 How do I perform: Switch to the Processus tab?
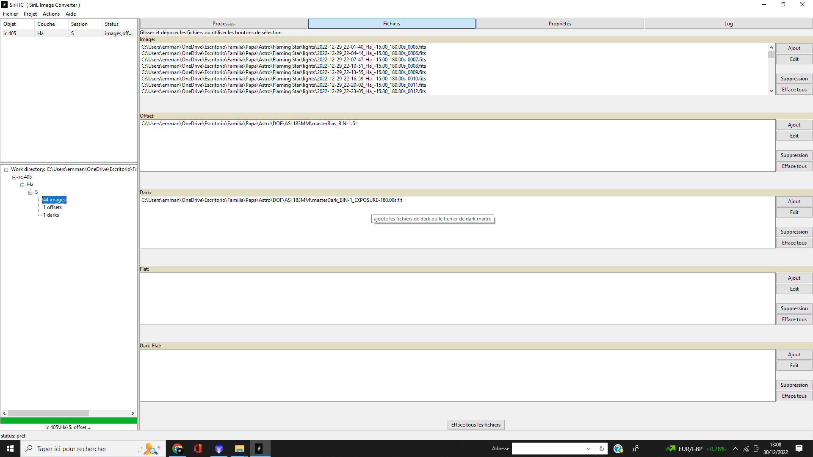223,24
